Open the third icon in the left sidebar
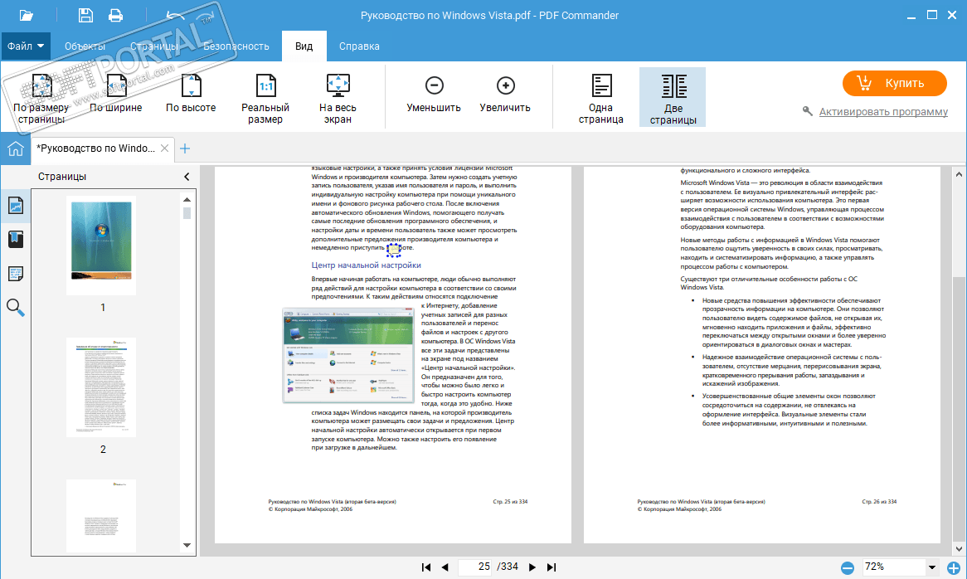Screen dimensions: 967x579 point(16,273)
